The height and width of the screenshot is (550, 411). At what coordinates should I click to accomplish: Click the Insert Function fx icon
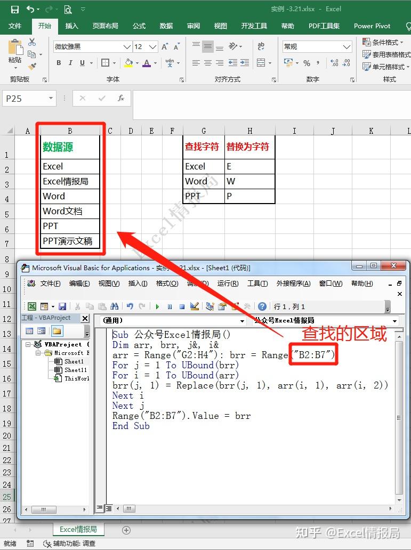tap(120, 98)
